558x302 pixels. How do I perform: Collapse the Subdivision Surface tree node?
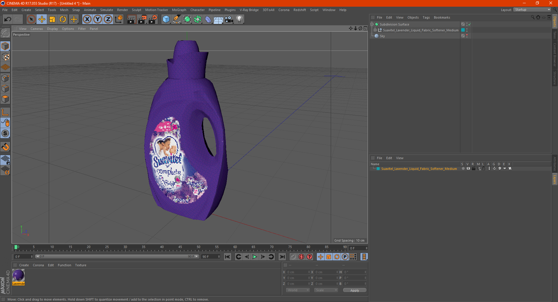(x=372, y=24)
